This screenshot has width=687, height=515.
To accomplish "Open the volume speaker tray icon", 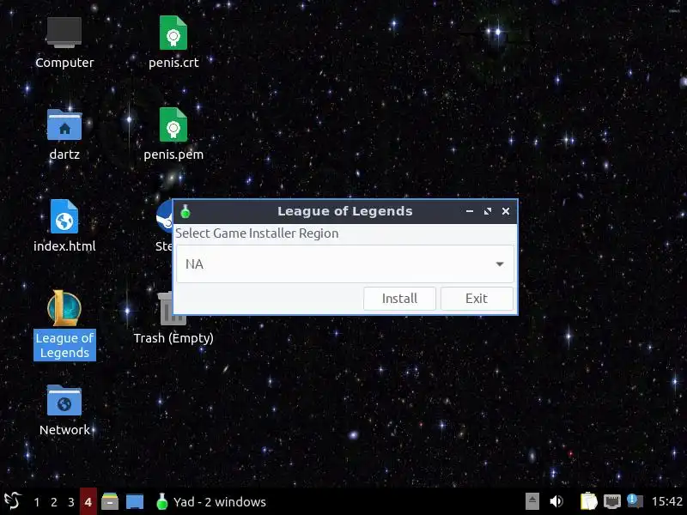I will coord(556,501).
